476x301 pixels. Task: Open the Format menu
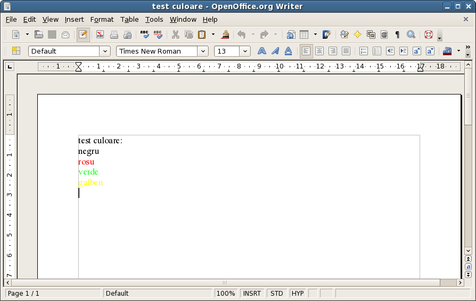pyautogui.click(x=102, y=19)
